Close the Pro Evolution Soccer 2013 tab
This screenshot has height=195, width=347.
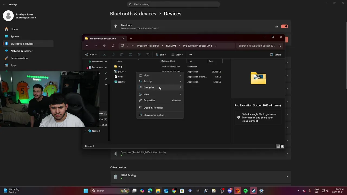click(x=123, y=38)
